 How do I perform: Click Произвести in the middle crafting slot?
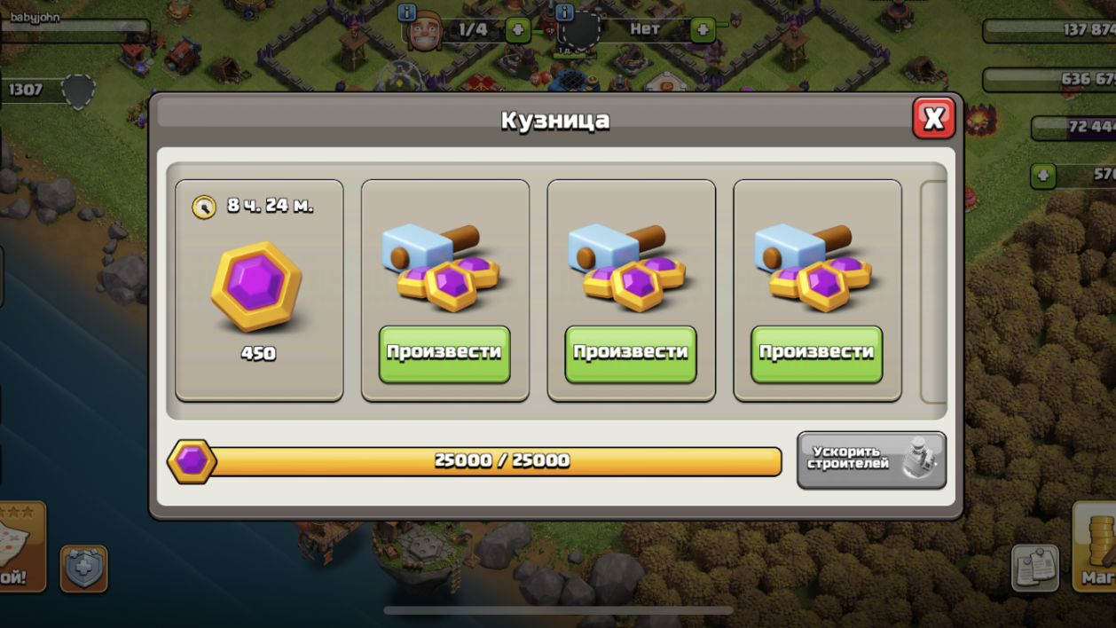[x=631, y=354]
